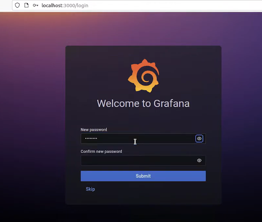Submit the new password

click(143, 176)
